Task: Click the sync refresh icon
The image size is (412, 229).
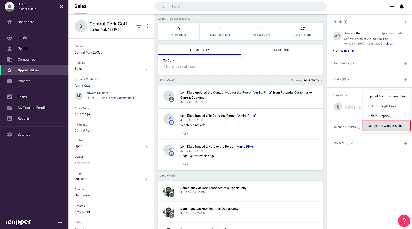Action: pyautogui.click(x=189, y=19)
